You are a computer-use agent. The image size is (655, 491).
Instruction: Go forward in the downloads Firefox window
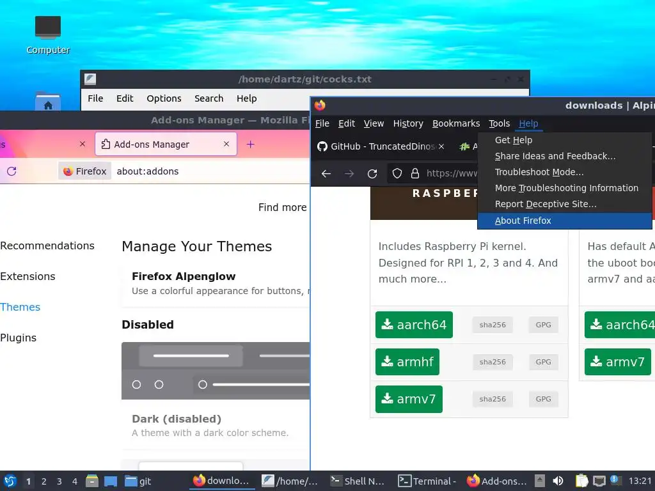tap(349, 173)
